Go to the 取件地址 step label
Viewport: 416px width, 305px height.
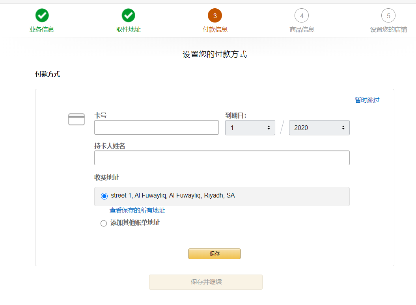(129, 29)
